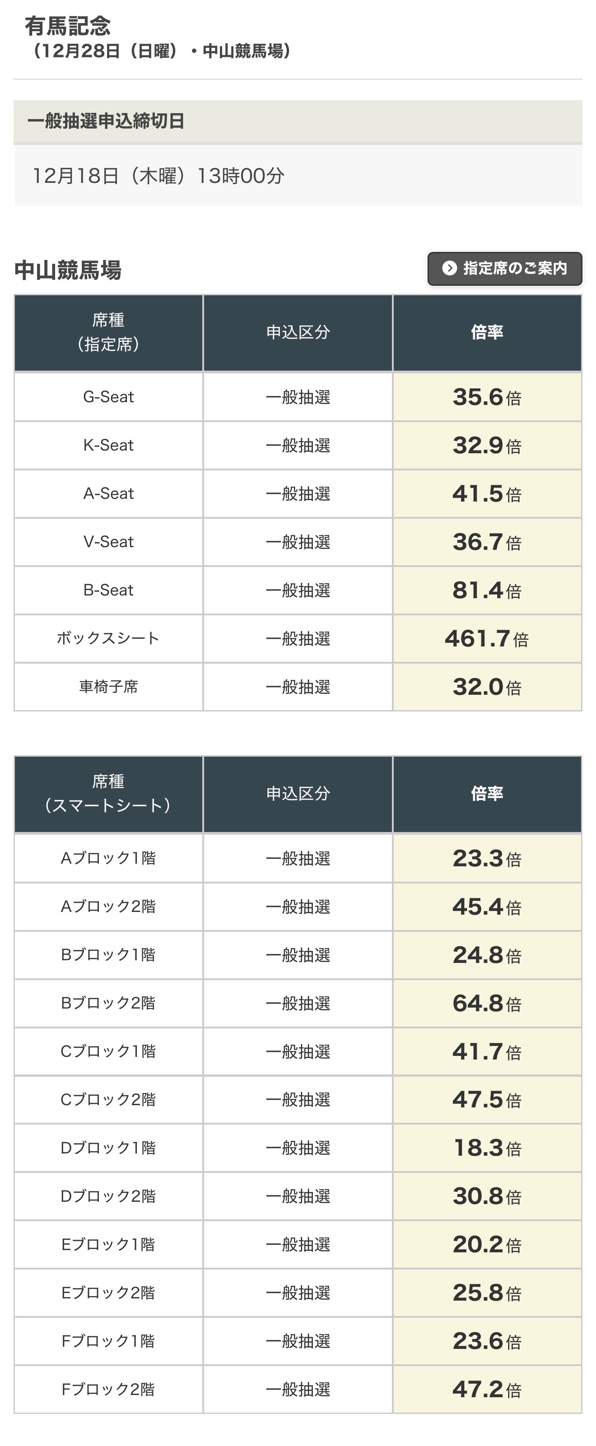Click the deadline text 12月18日（木曜）13時00分
This screenshot has width=596, height=1446.
point(159,176)
